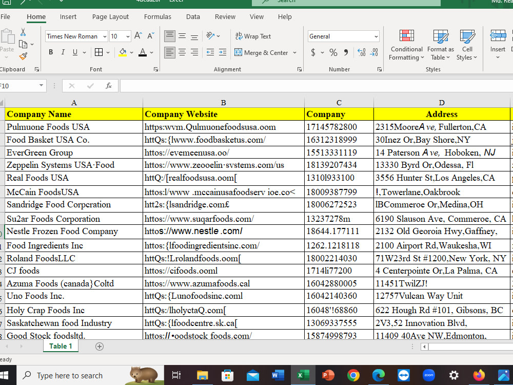513x385 pixels.
Task: Click the Cut scissors icon
Action: pyautogui.click(x=23, y=32)
